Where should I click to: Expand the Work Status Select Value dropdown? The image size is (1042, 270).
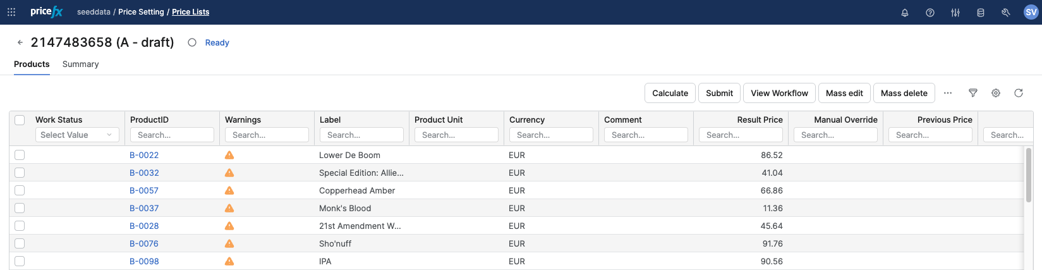[x=76, y=135]
